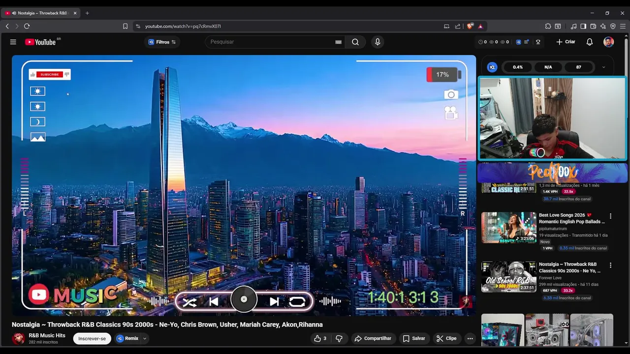Screen dimensions: 630x354
Task: Click the vidIQ round badge in sidebar
Action: coord(492,67)
